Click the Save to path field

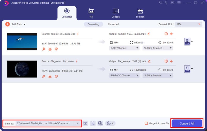point(45,123)
